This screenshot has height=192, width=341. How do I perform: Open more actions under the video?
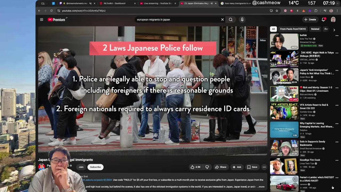click(264, 167)
